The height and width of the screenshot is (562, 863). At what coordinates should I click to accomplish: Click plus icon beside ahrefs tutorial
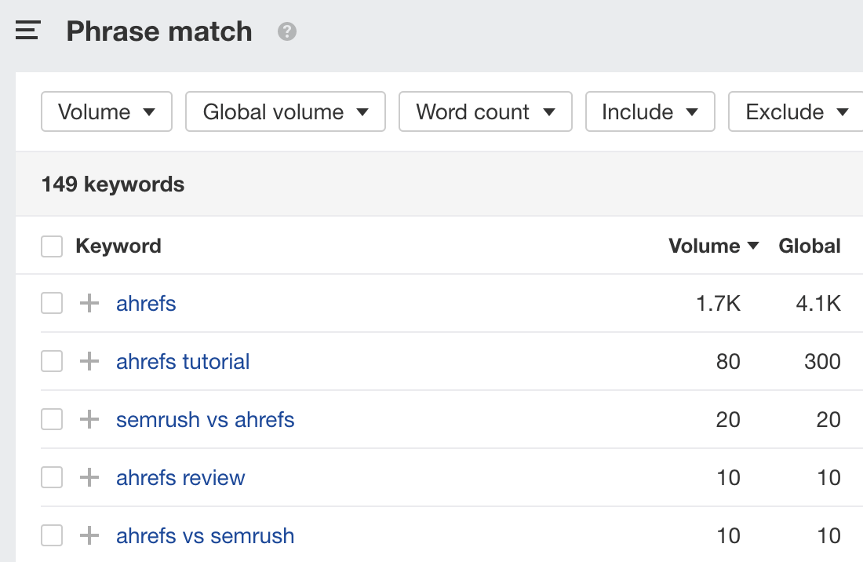[x=90, y=361]
